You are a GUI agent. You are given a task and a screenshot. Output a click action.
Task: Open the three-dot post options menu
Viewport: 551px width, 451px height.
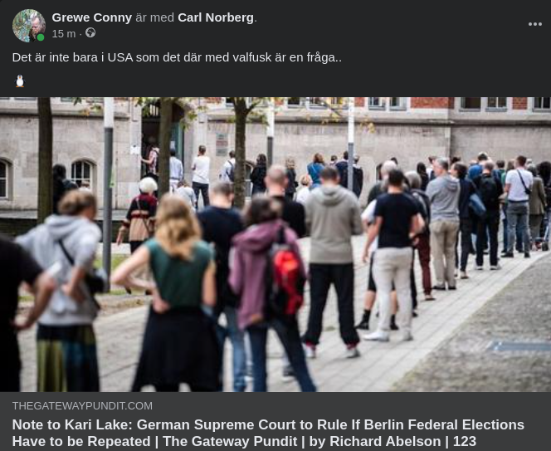point(535,24)
